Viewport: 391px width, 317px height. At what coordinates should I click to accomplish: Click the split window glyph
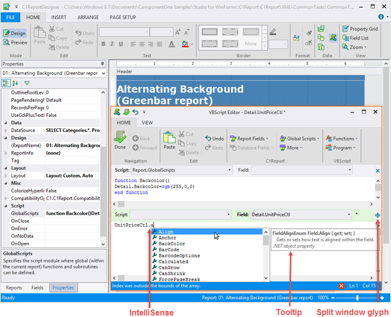pyautogui.click(x=377, y=215)
